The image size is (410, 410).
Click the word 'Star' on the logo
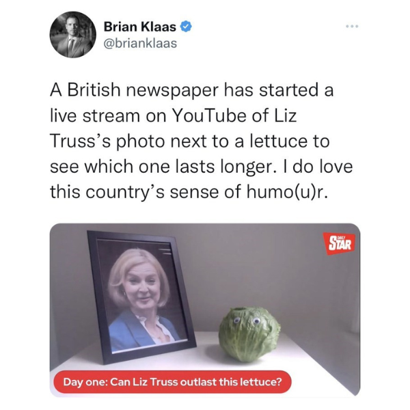click(x=340, y=245)
